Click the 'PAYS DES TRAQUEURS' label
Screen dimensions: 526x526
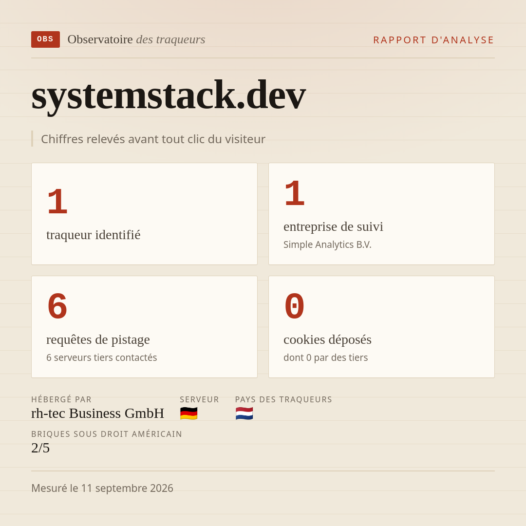click(x=283, y=399)
